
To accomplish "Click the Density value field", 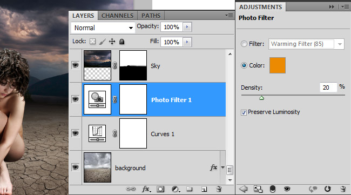I will [x=328, y=88].
